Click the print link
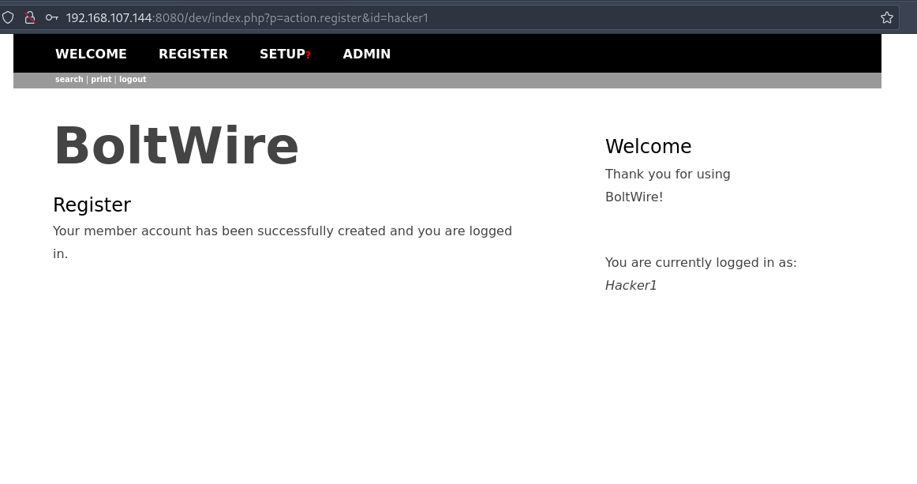The width and height of the screenshot is (917, 484). (x=101, y=79)
